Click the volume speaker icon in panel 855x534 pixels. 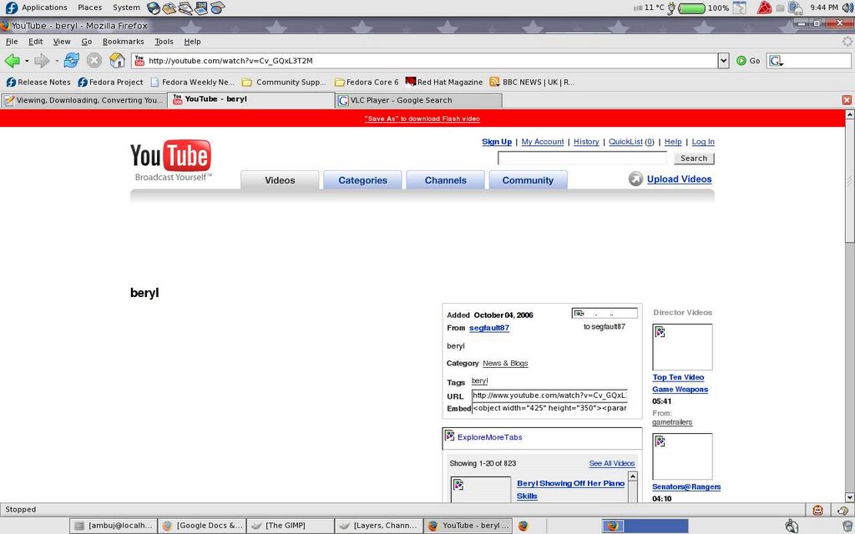pos(848,8)
